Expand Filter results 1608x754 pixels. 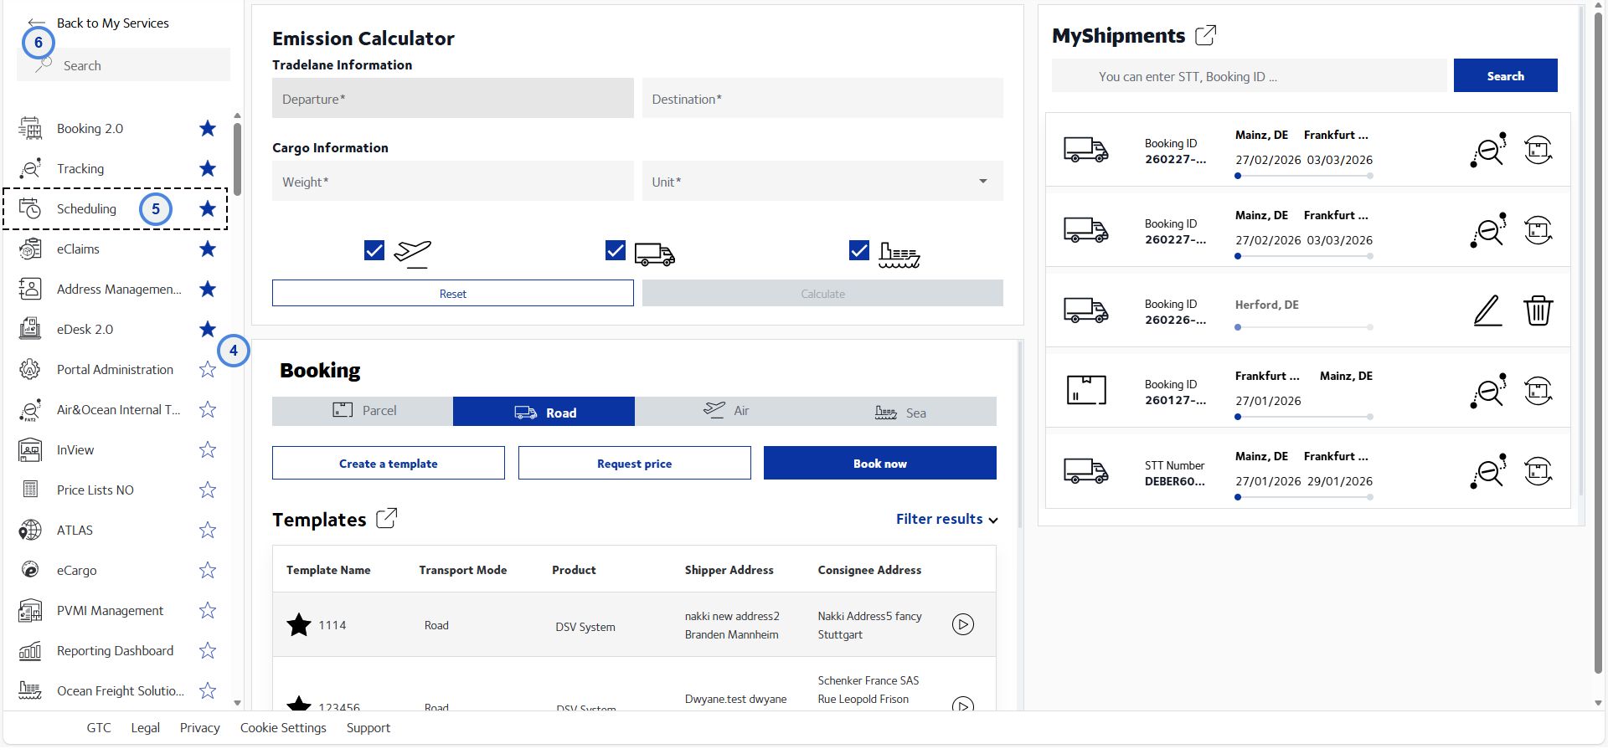pos(946,519)
